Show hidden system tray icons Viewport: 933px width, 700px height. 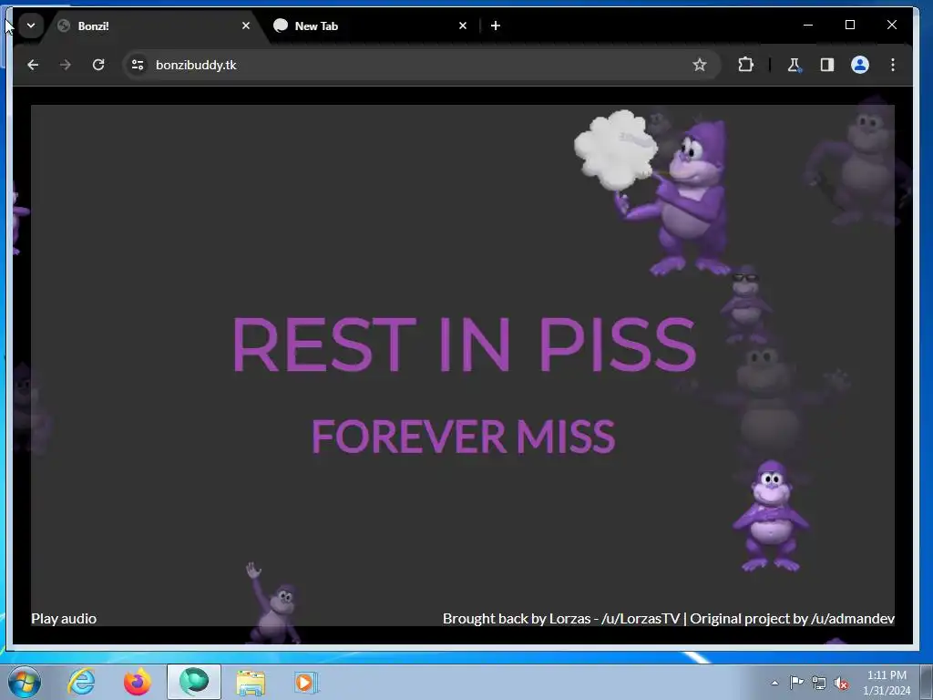[x=774, y=683]
